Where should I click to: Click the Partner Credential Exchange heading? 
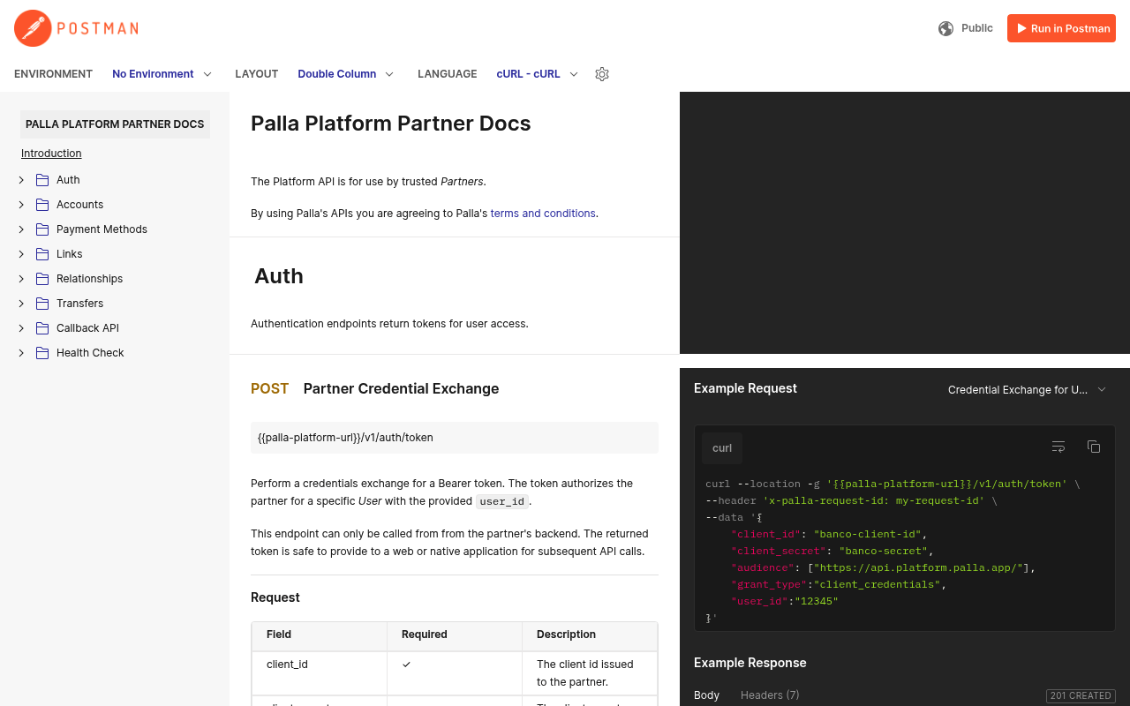(401, 389)
